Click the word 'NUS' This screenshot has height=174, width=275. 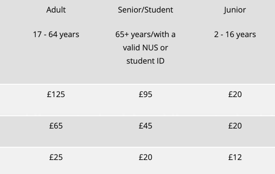pyautogui.click(x=151, y=48)
